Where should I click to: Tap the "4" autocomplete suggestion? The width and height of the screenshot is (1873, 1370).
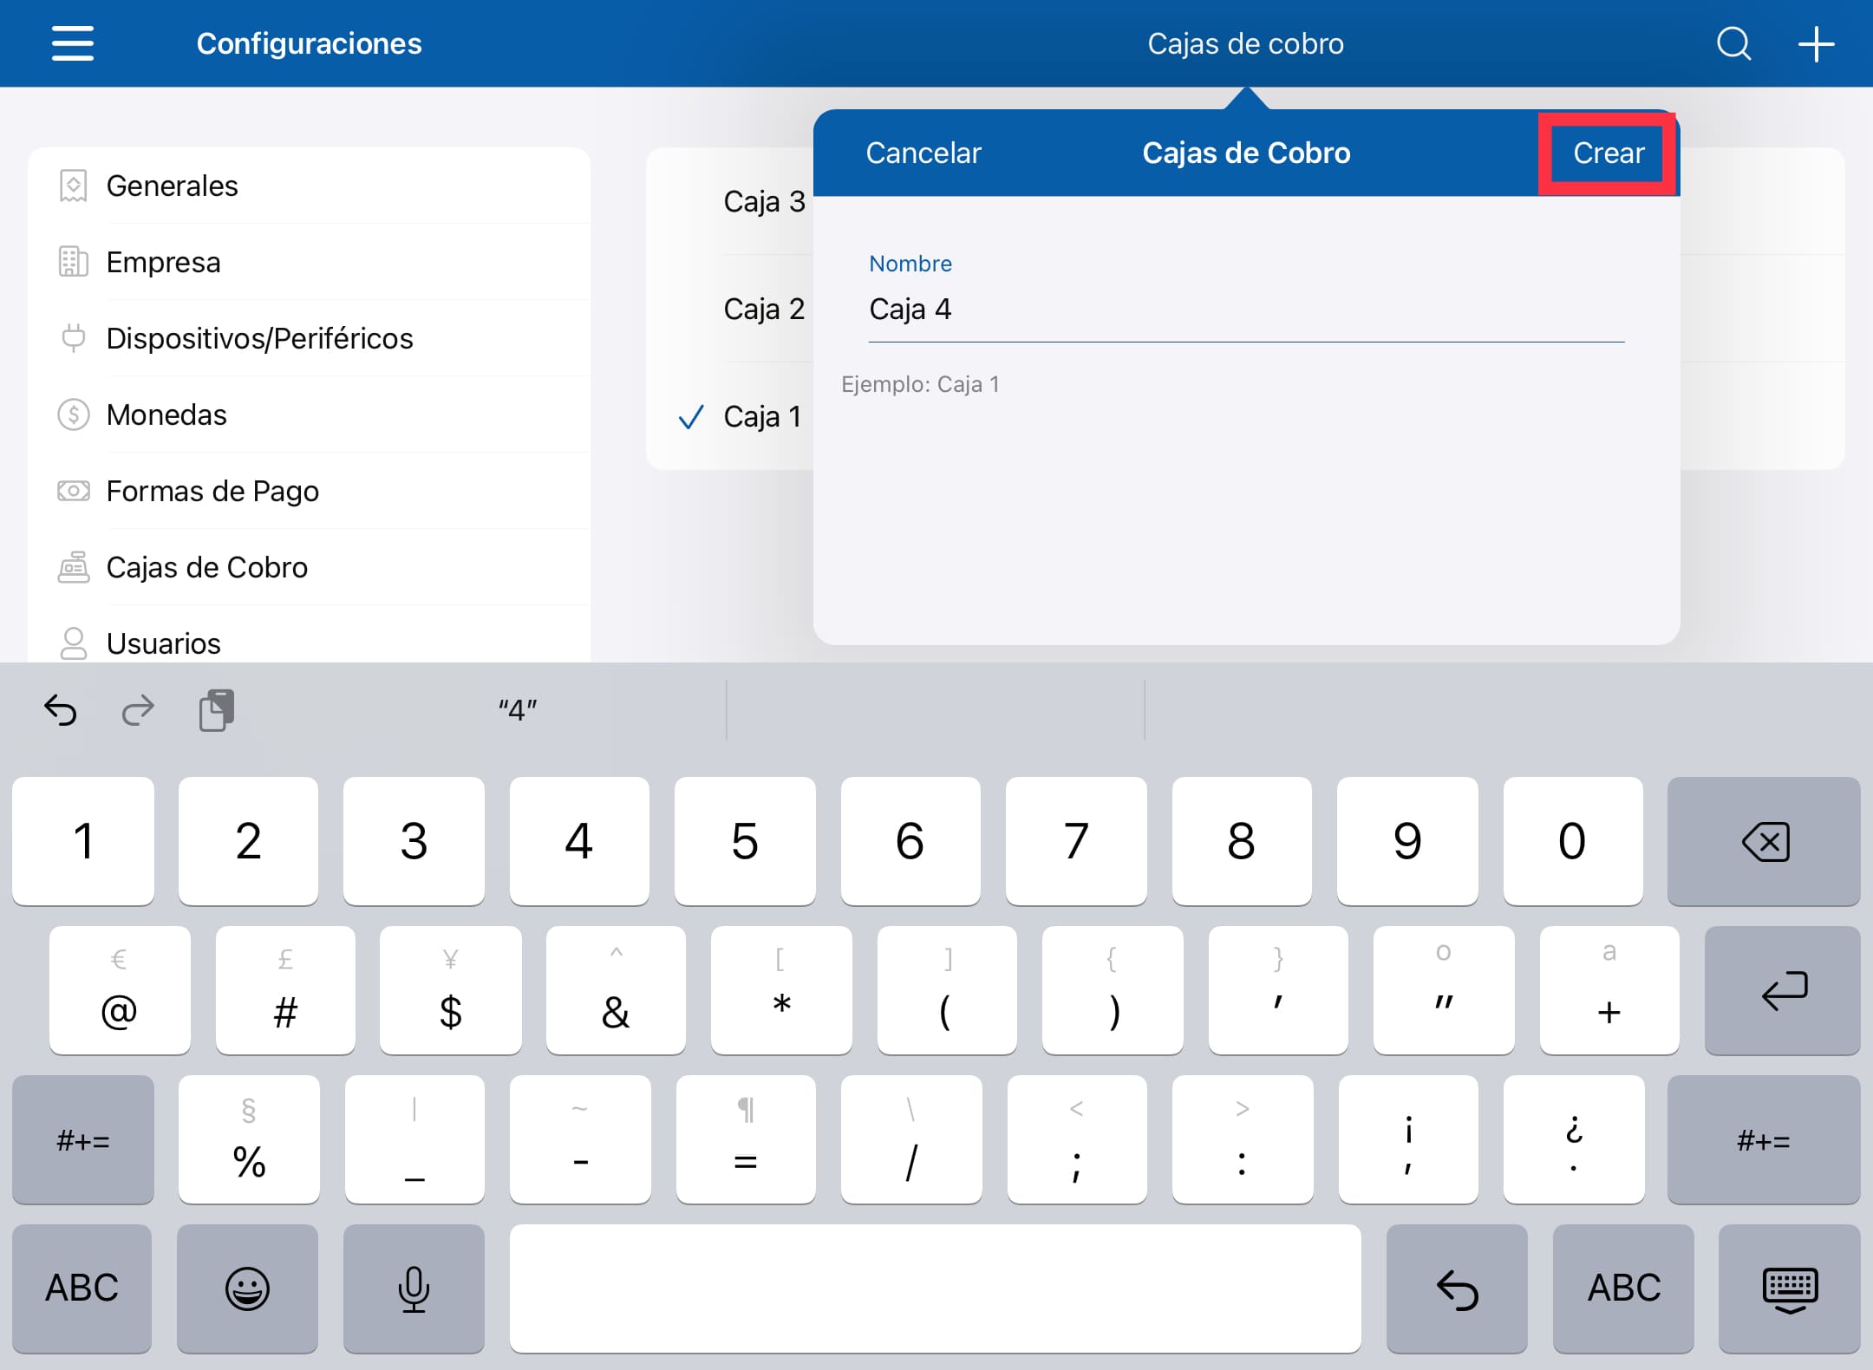pos(518,710)
